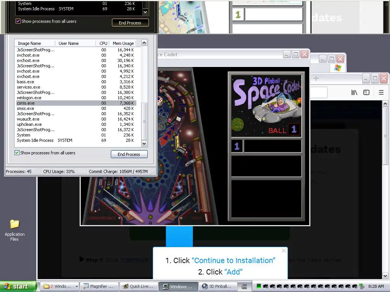Click the keyboard icon on the taskbar
The width and height of the screenshot is (390, 292).
245,287
